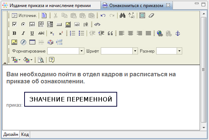This screenshot has height=140, width=209.
Task: Open the help question mark icon
Action: click(52, 60)
